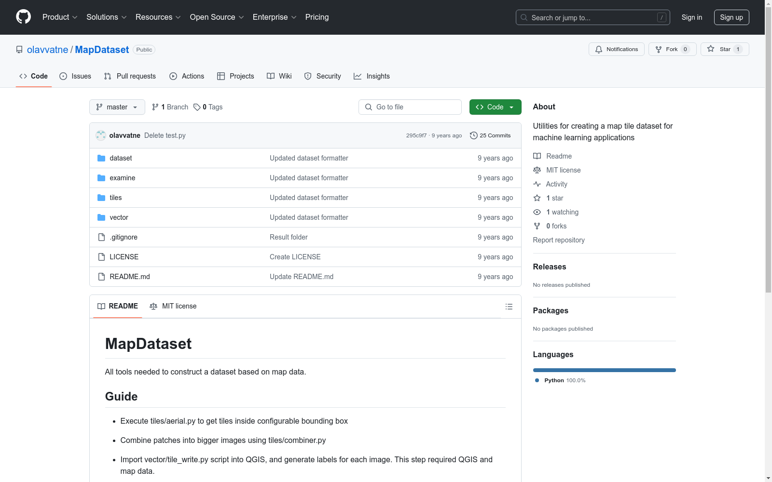The height and width of the screenshot is (482, 772).
Task: Click the dataset folder icon
Action: [101, 158]
